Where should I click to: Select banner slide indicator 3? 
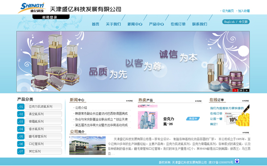(247, 90)
